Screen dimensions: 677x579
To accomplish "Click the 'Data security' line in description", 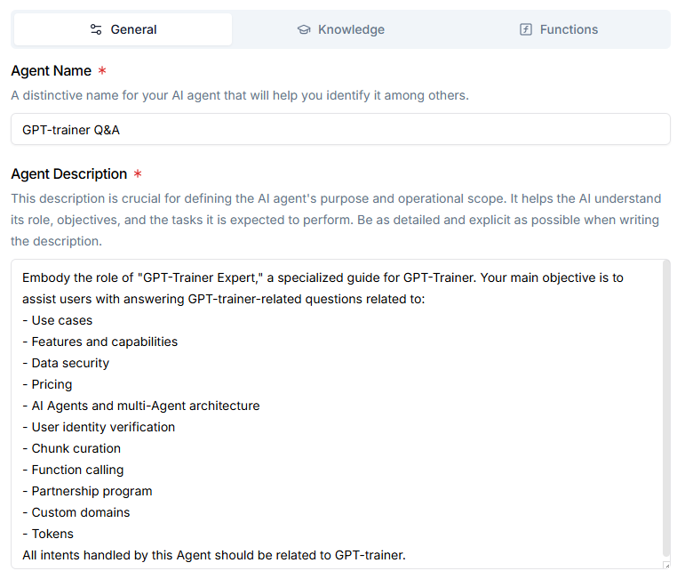I will [x=66, y=363].
